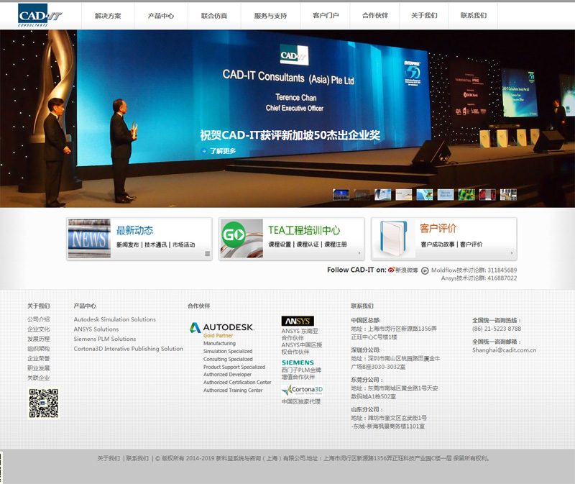This screenshot has height=484, width=575.
Task: Click 中国区总部 heading text
Action: click(x=366, y=320)
